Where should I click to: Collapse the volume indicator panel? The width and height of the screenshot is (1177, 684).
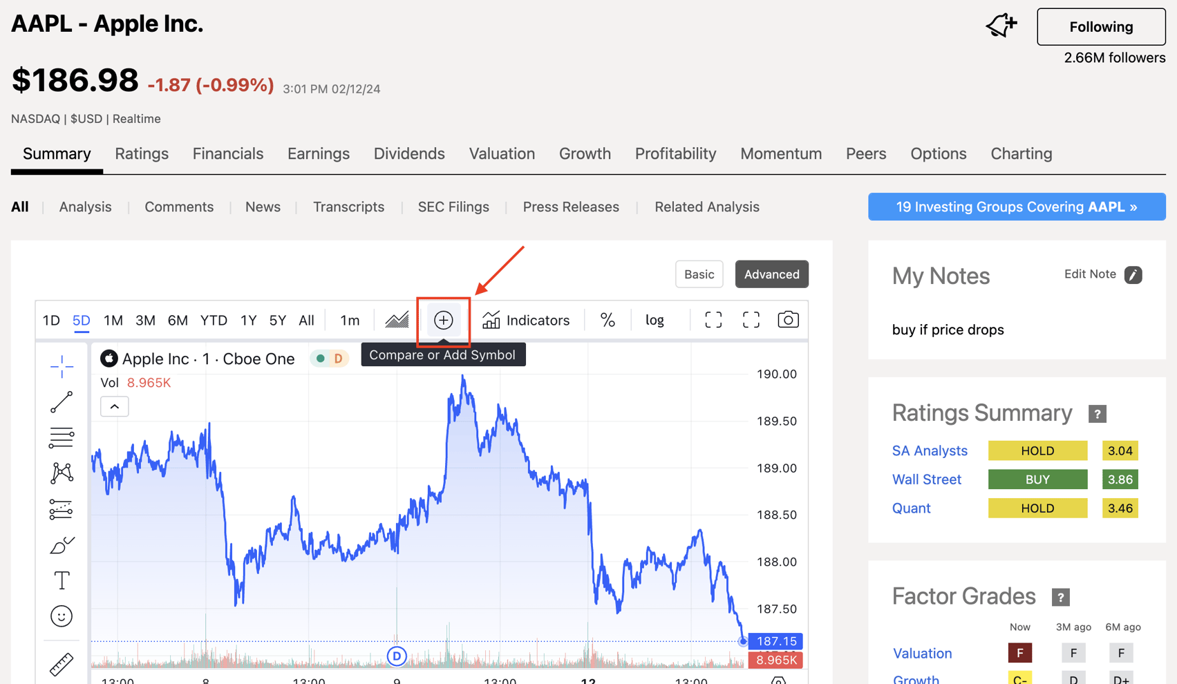pos(114,406)
